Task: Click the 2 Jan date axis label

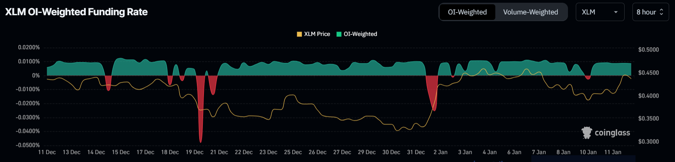Action: (440, 152)
